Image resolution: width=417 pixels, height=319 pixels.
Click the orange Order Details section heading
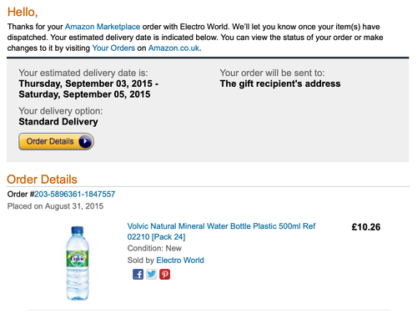click(x=42, y=180)
